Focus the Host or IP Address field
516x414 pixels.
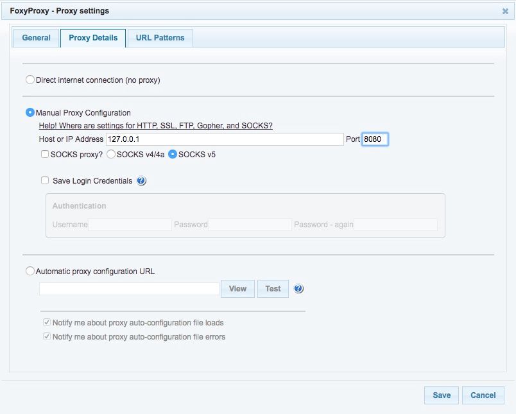tap(225, 139)
